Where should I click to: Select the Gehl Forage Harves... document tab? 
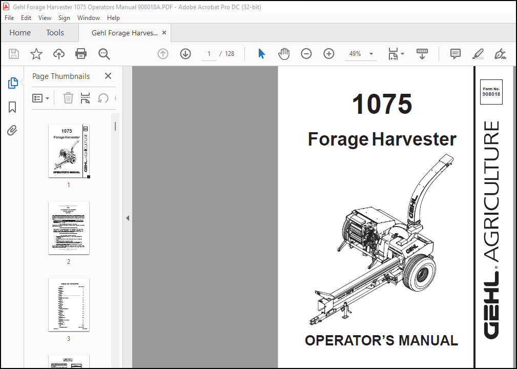125,33
